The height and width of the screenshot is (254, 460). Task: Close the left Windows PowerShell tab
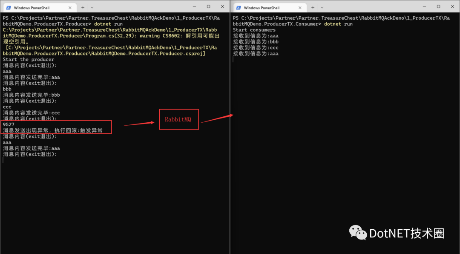[70, 8]
